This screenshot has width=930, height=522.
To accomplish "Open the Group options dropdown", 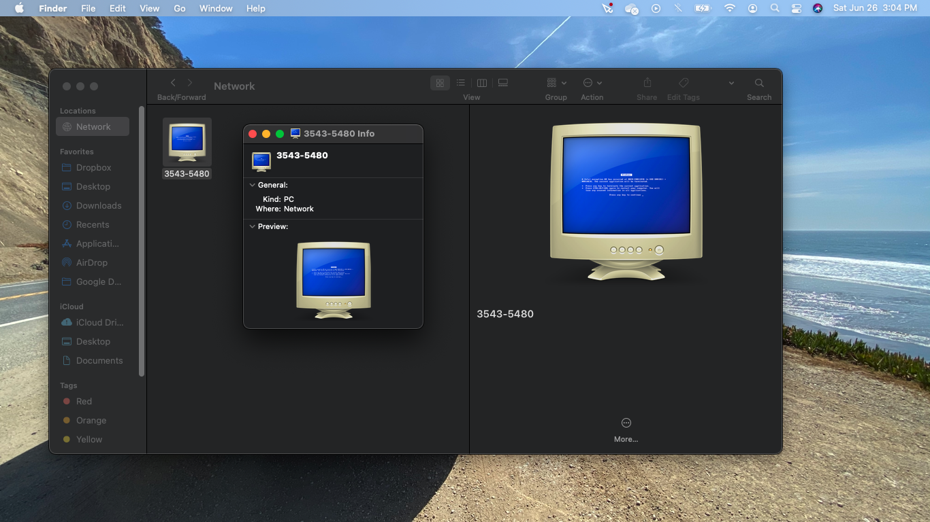I will click(556, 83).
